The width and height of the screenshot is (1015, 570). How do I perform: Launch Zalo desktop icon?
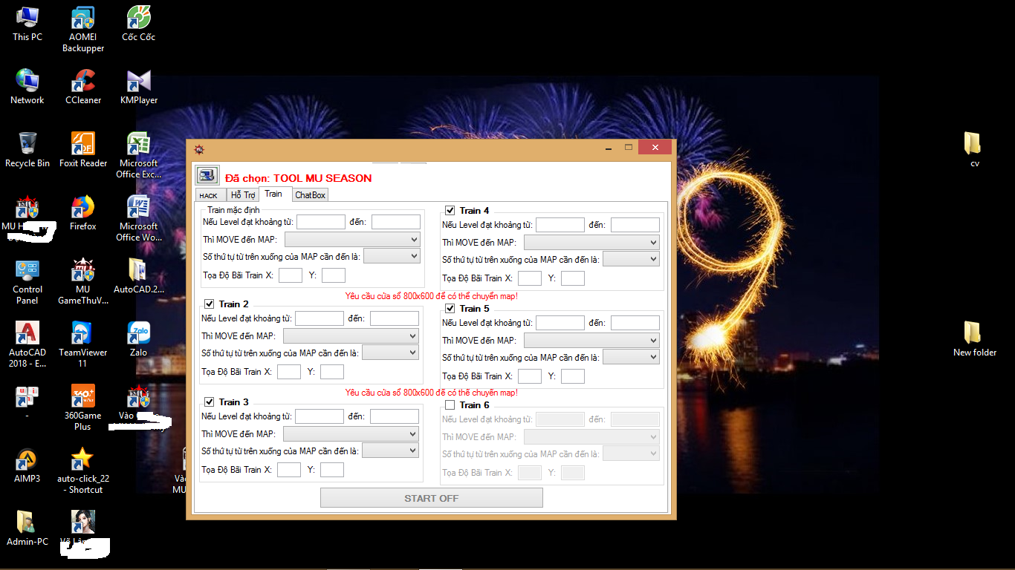click(x=138, y=340)
